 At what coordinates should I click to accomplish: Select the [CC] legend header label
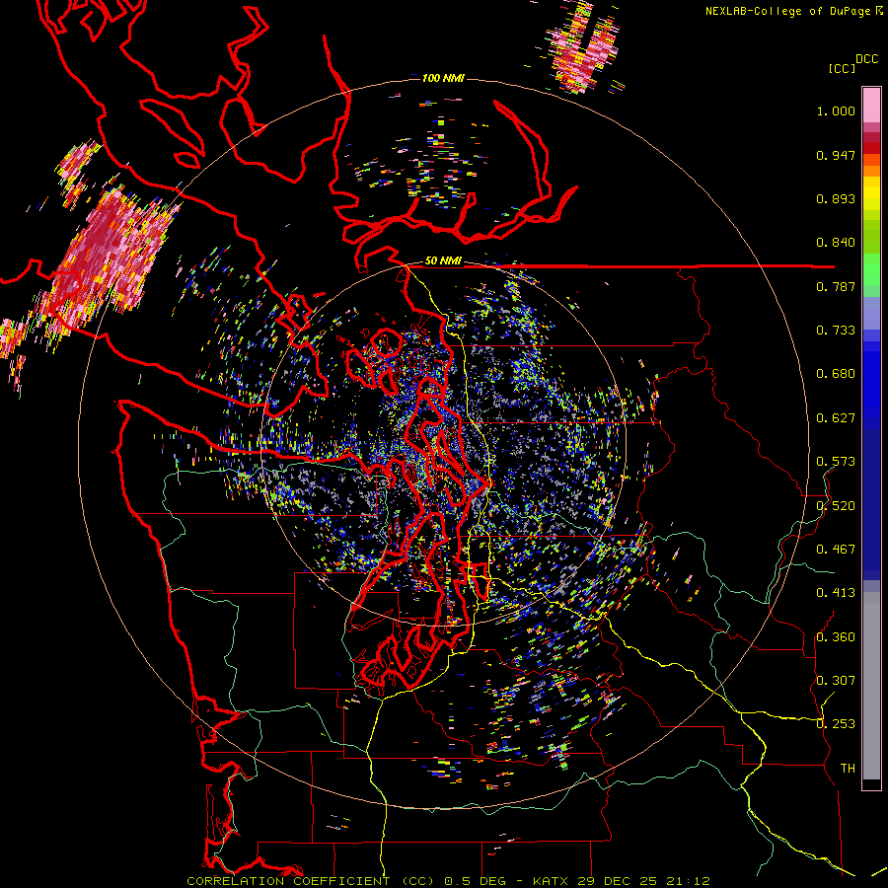(842, 68)
